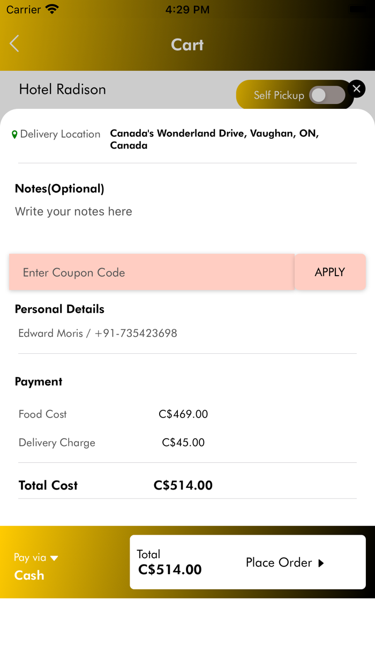Screen dimensions: 375x667
Task: Tap the battery icon in the status bar
Action: (360, 9)
